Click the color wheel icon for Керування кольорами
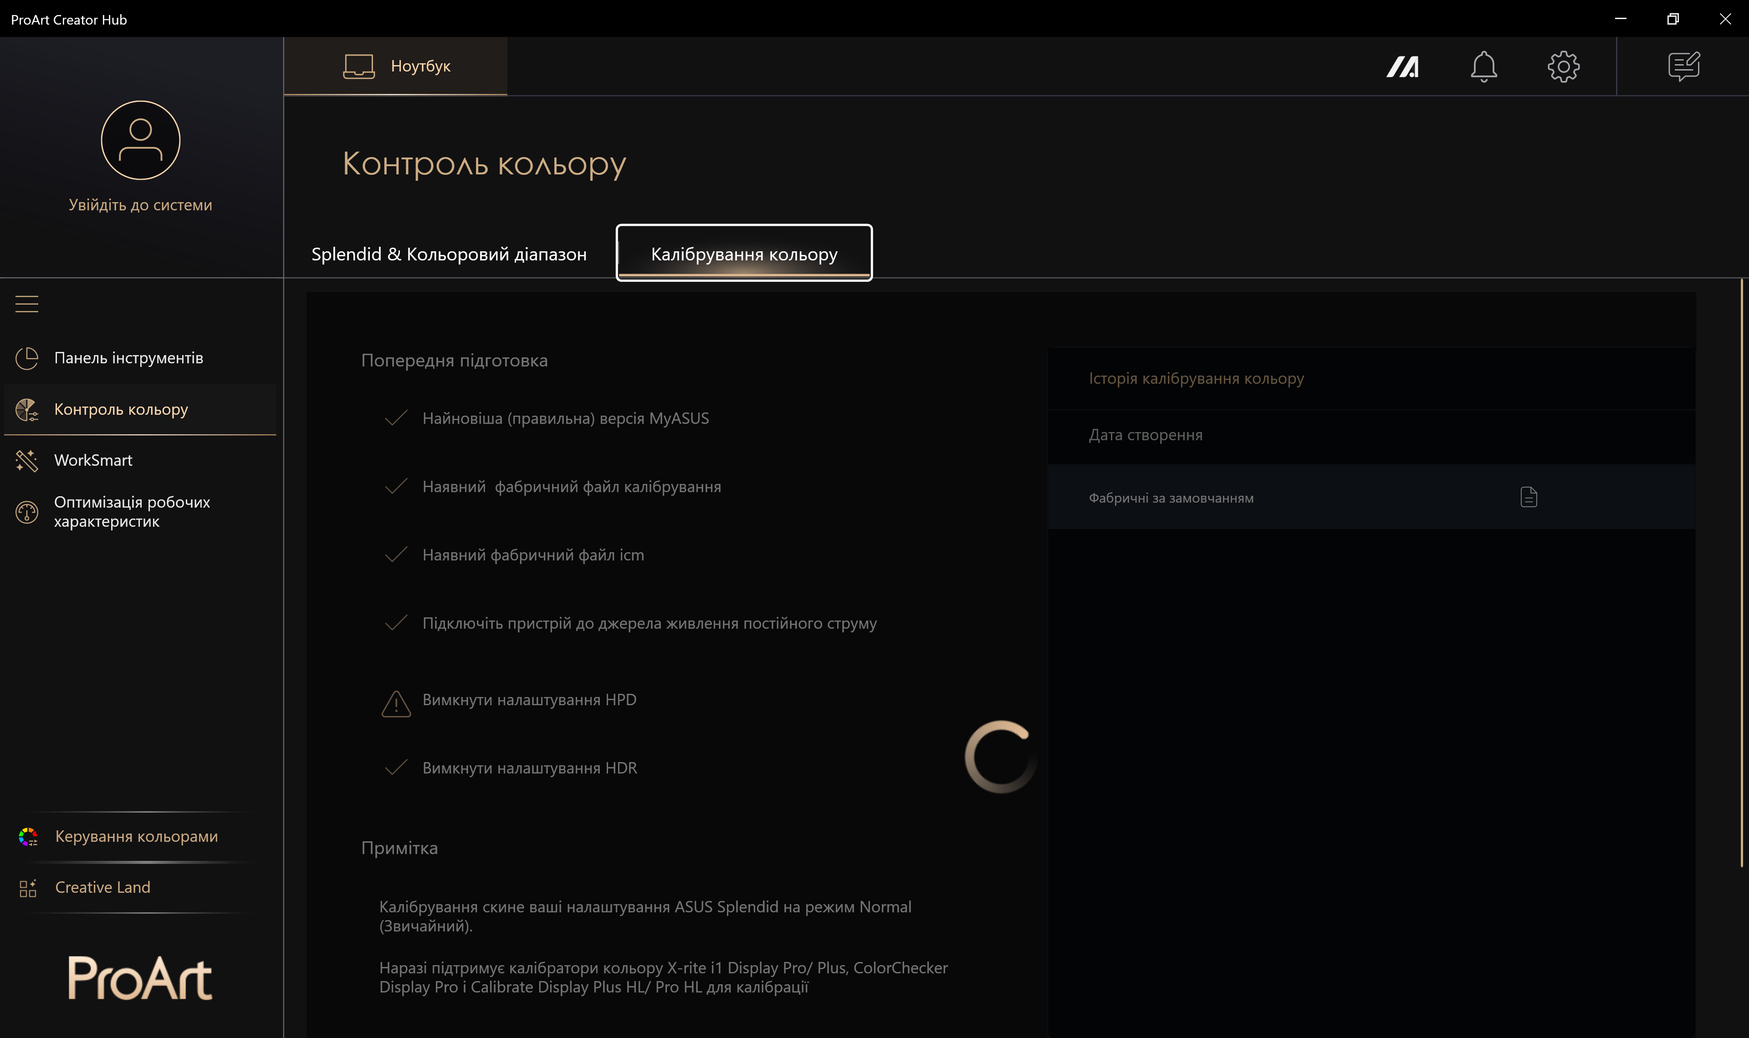The width and height of the screenshot is (1749, 1038). click(x=28, y=837)
